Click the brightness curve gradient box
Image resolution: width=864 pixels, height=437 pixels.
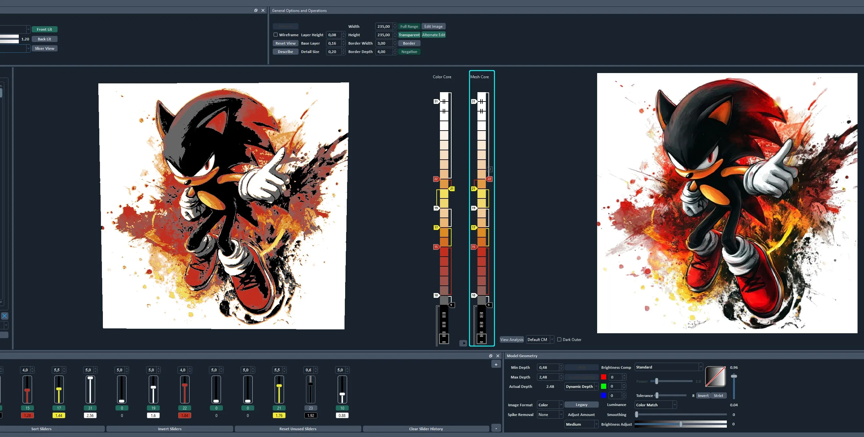pyautogui.click(x=715, y=376)
